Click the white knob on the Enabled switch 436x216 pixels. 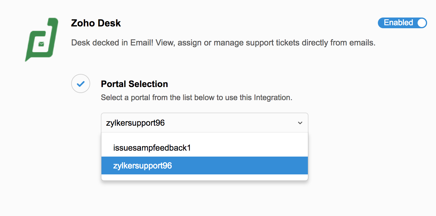coord(421,23)
